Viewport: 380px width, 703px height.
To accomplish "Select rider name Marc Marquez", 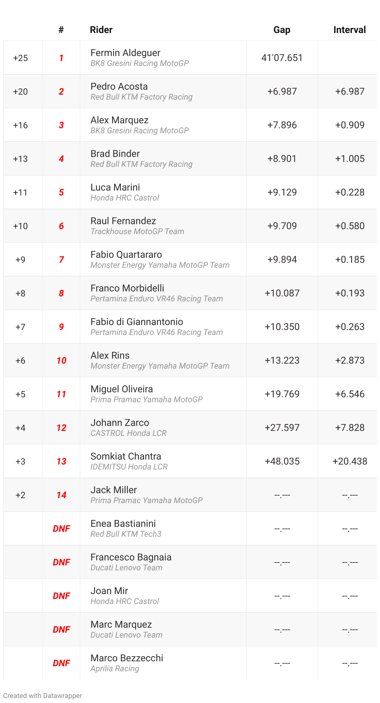I will (121, 625).
